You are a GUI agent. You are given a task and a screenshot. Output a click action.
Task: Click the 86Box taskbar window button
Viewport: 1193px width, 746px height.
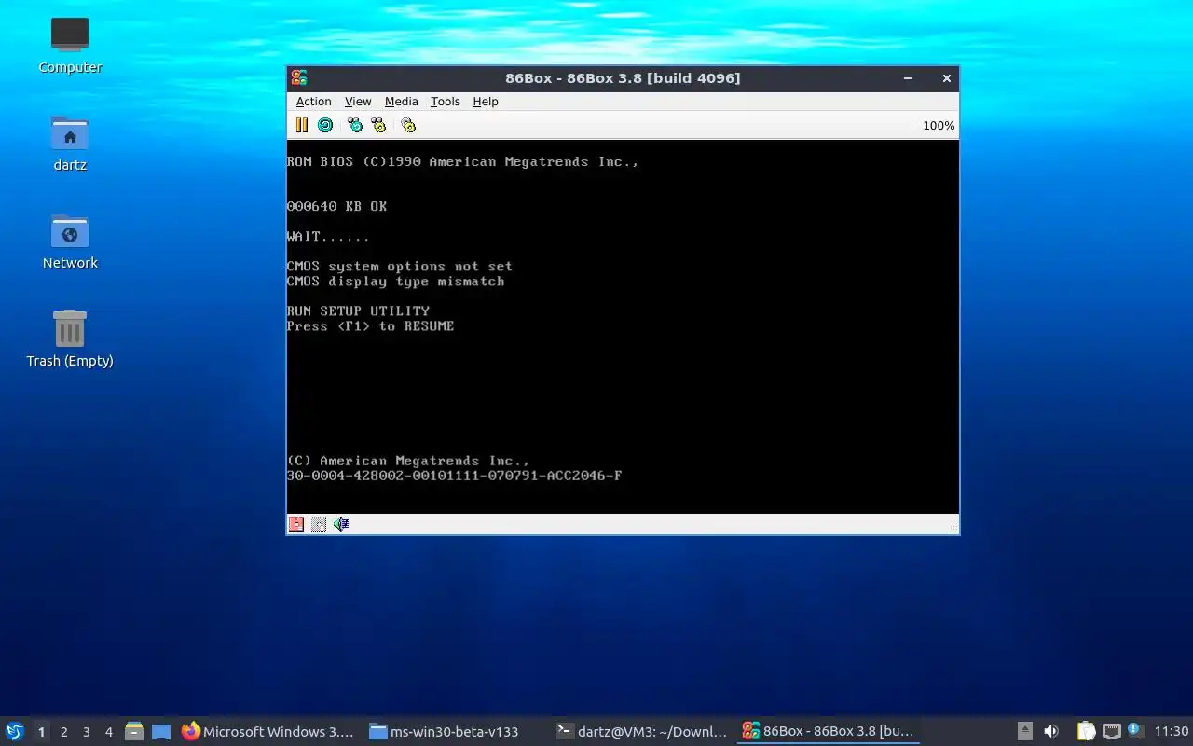point(828,732)
